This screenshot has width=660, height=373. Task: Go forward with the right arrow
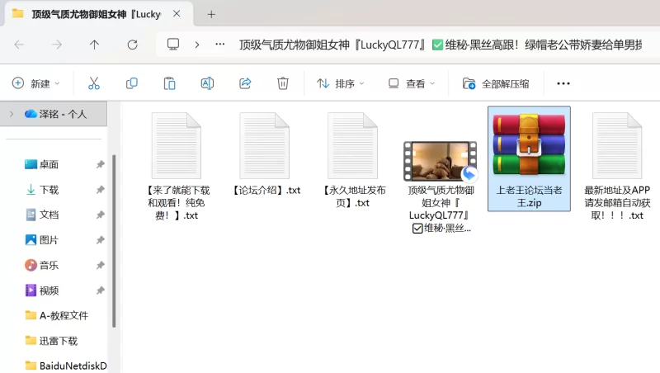click(x=57, y=45)
